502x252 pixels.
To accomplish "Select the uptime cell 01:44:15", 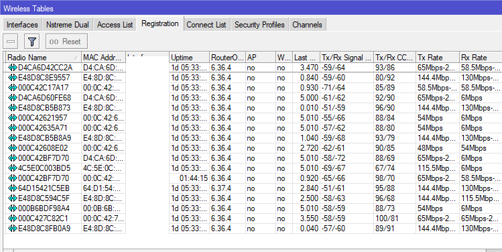I will coord(194,178).
